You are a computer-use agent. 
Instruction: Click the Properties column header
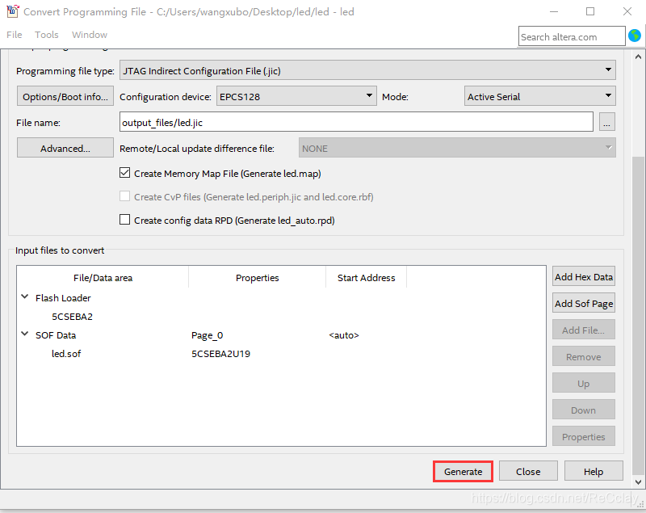click(x=257, y=278)
